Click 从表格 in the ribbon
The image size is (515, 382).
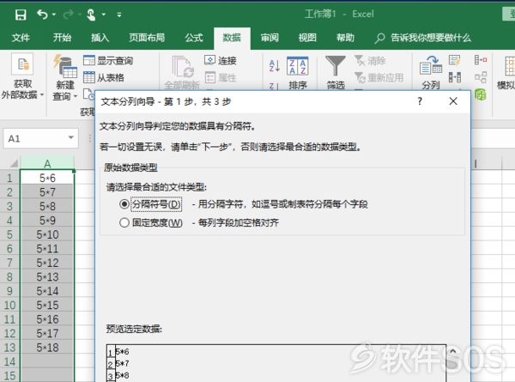[x=104, y=77]
